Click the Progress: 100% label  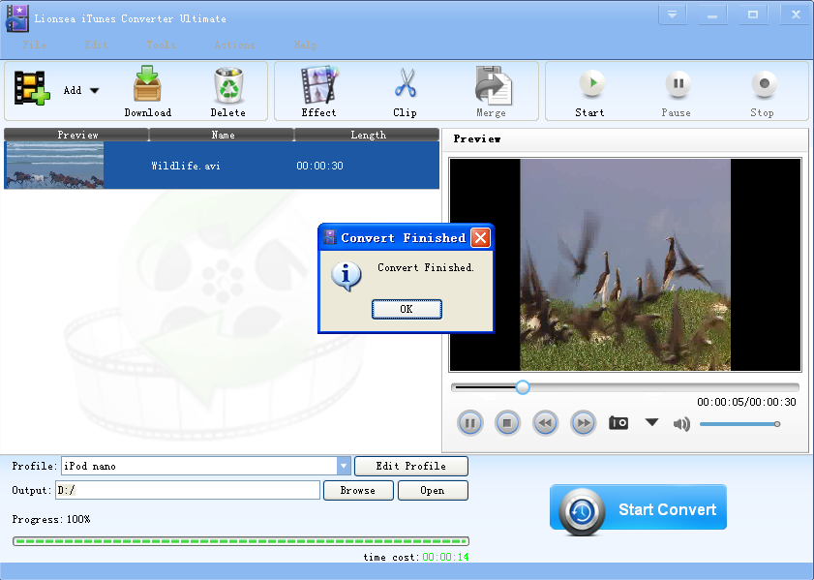[51, 519]
